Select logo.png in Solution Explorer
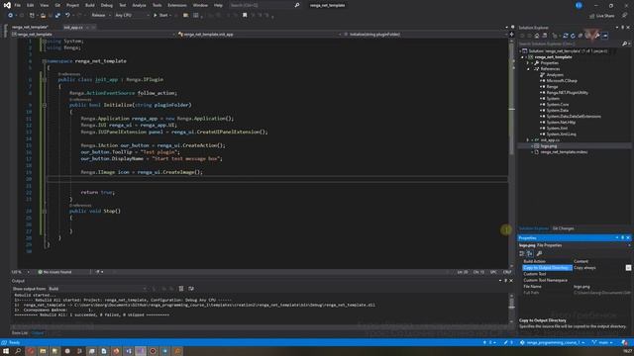 click(x=548, y=146)
